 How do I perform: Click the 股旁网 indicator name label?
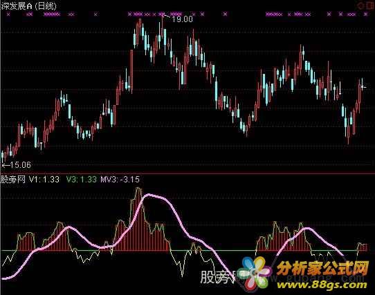point(13,180)
